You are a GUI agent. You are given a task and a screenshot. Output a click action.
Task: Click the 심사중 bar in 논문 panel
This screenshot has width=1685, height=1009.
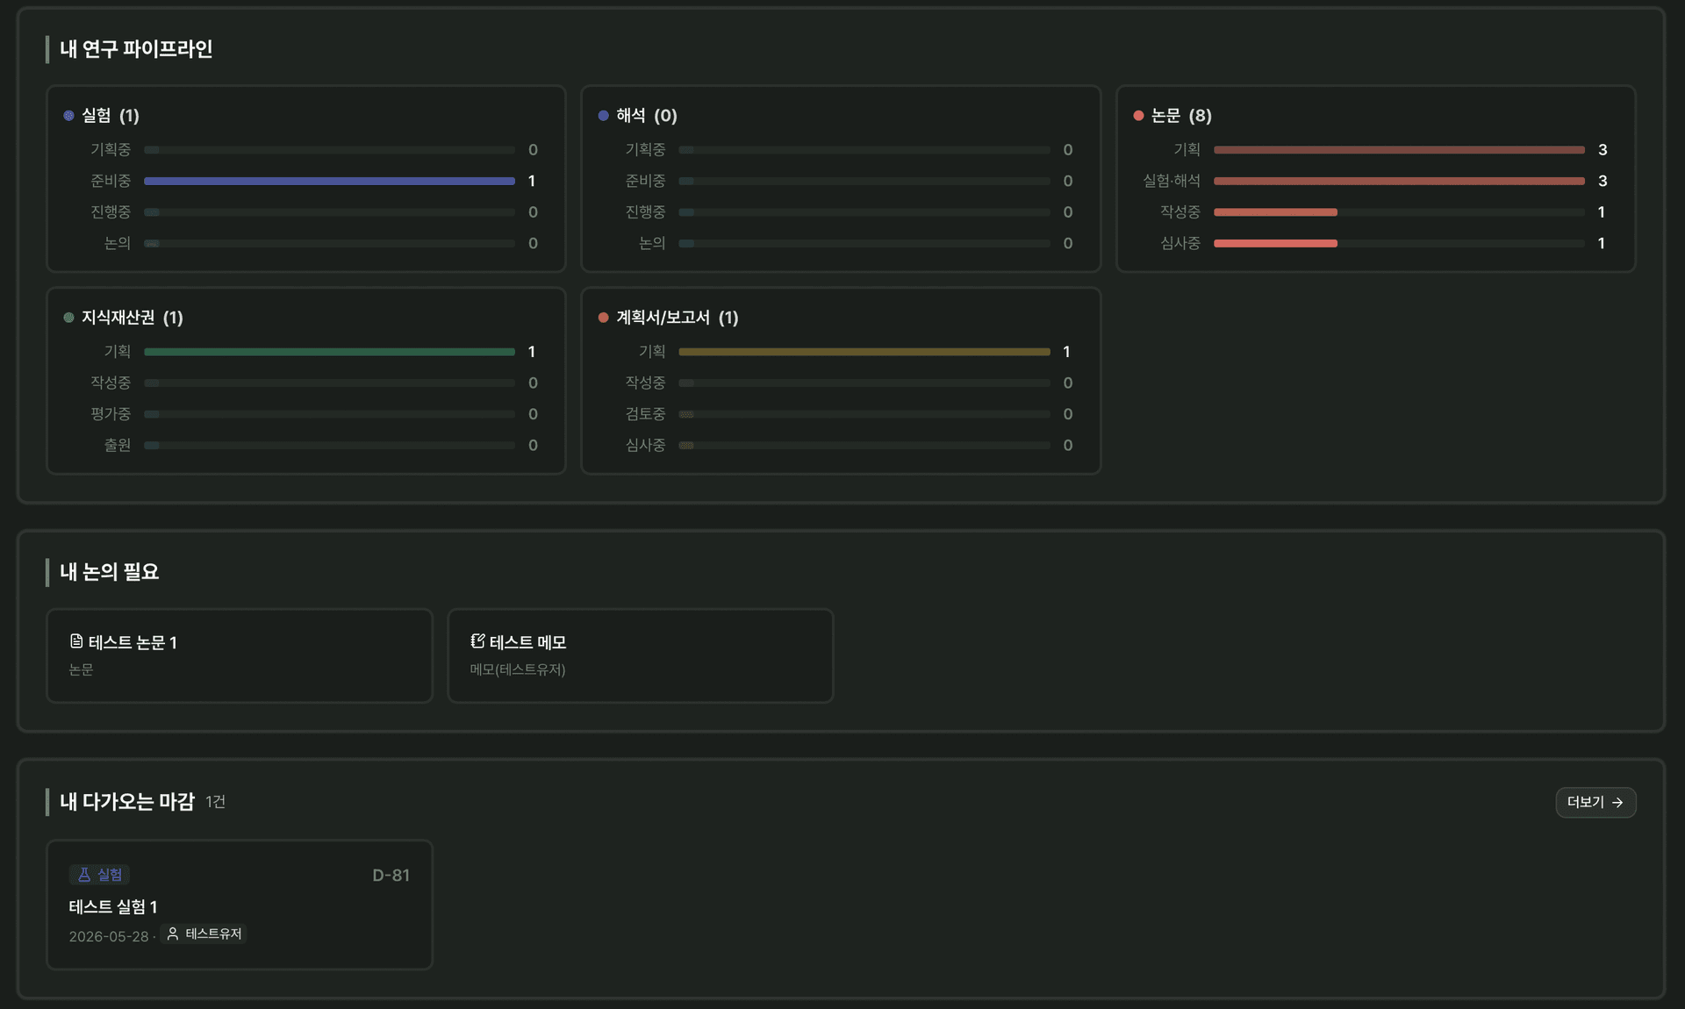point(1275,243)
